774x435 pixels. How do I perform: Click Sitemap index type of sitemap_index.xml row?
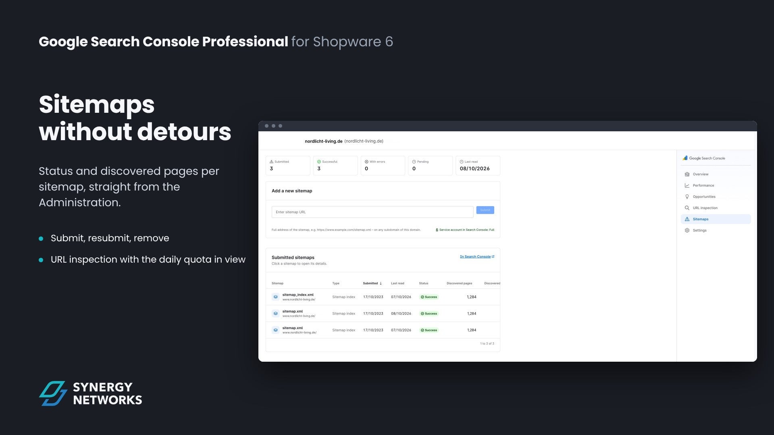pyautogui.click(x=344, y=297)
